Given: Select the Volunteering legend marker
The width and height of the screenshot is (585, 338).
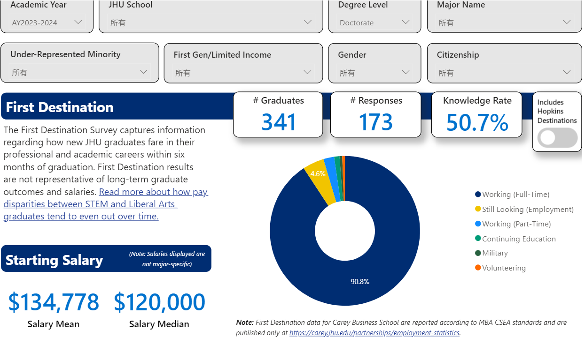Looking at the screenshot, I should (478, 268).
